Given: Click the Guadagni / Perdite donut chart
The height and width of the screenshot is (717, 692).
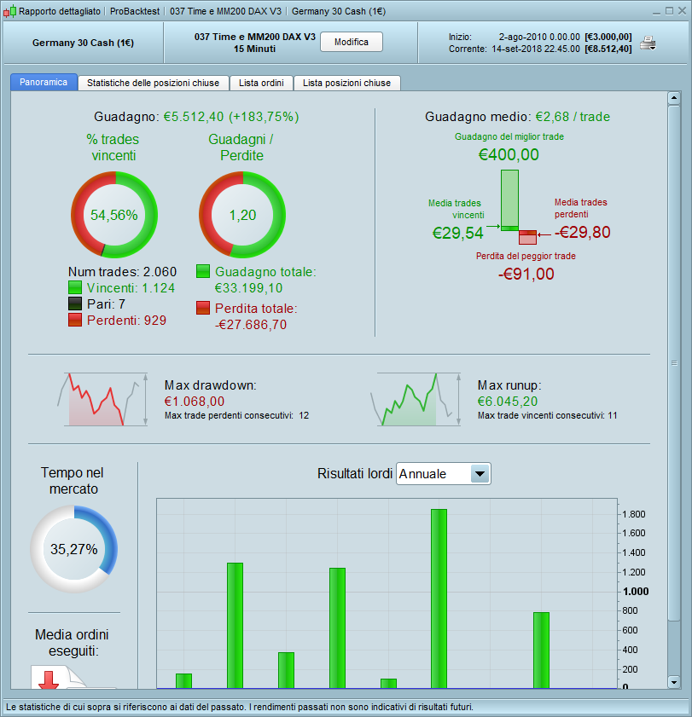Looking at the screenshot, I should tap(242, 215).
